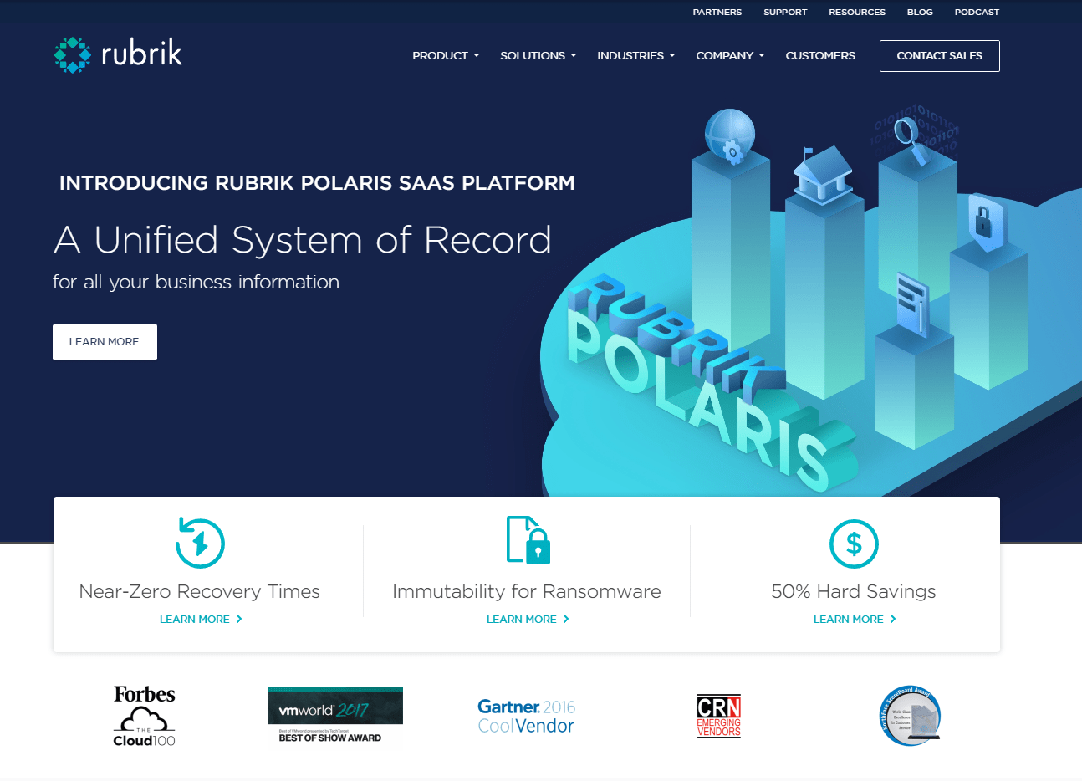Viewport: 1082px width, 781px height.
Task: Click the CRN Emerging Vendors logo
Action: tap(719, 716)
